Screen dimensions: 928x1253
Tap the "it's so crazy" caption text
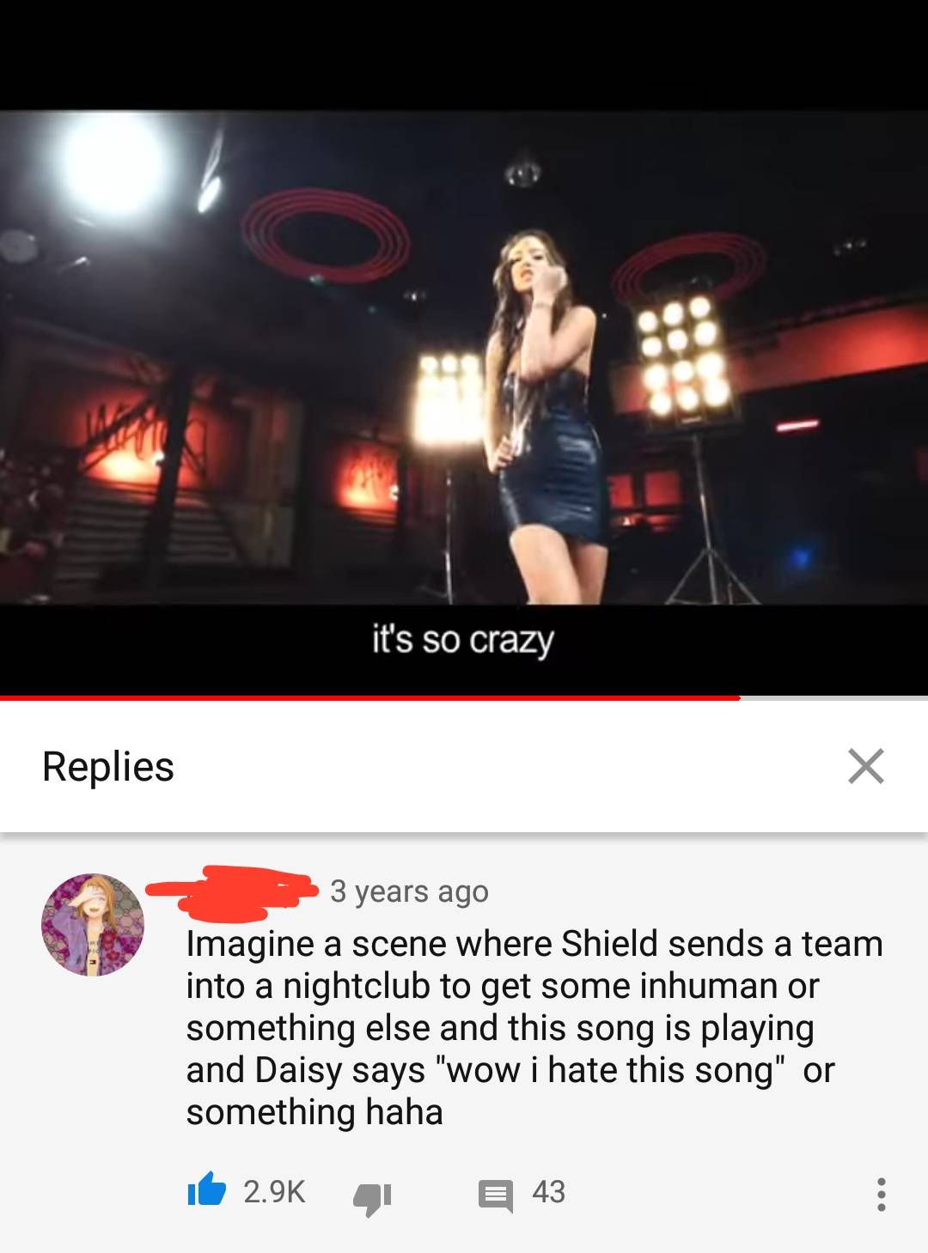tap(463, 641)
